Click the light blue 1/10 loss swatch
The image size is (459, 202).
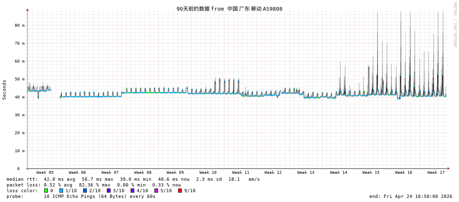pyautogui.click(x=61, y=191)
